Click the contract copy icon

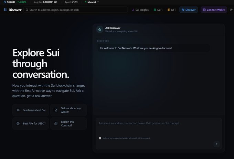coord(56,123)
